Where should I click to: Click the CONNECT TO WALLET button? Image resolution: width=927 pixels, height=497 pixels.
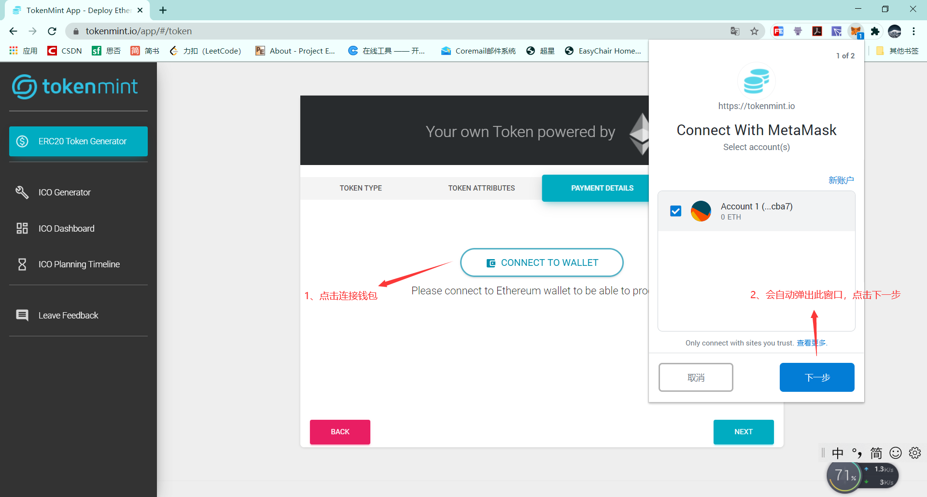tap(542, 262)
